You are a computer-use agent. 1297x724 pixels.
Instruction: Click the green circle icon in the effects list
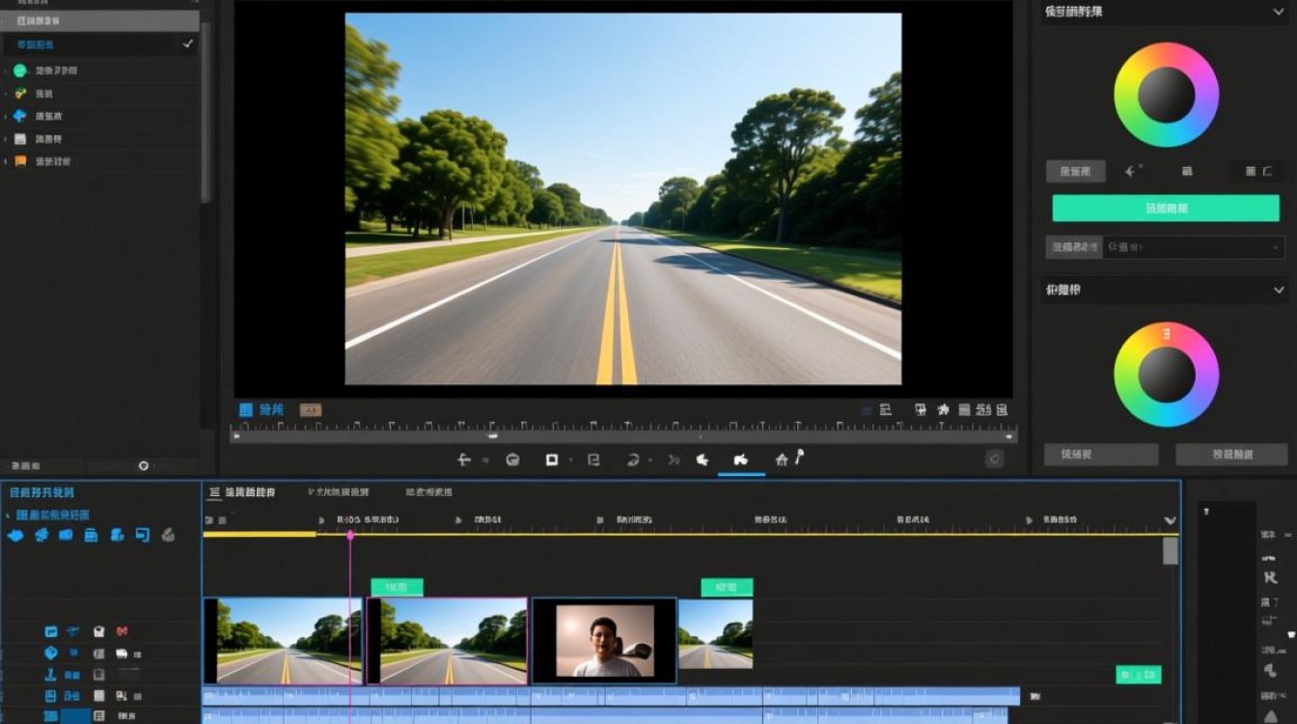[19, 70]
